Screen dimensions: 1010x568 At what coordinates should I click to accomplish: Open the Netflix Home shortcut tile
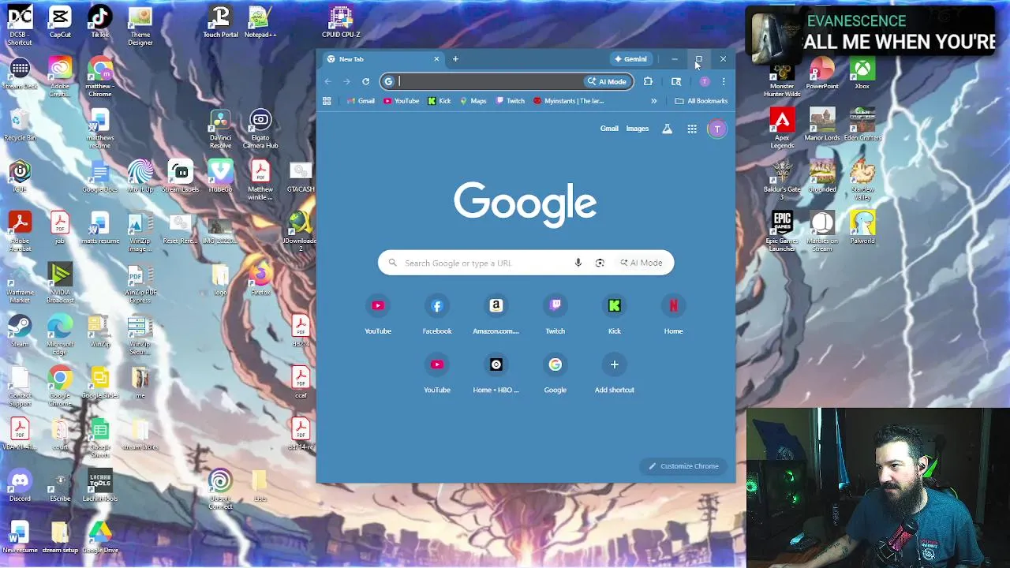pos(674,315)
